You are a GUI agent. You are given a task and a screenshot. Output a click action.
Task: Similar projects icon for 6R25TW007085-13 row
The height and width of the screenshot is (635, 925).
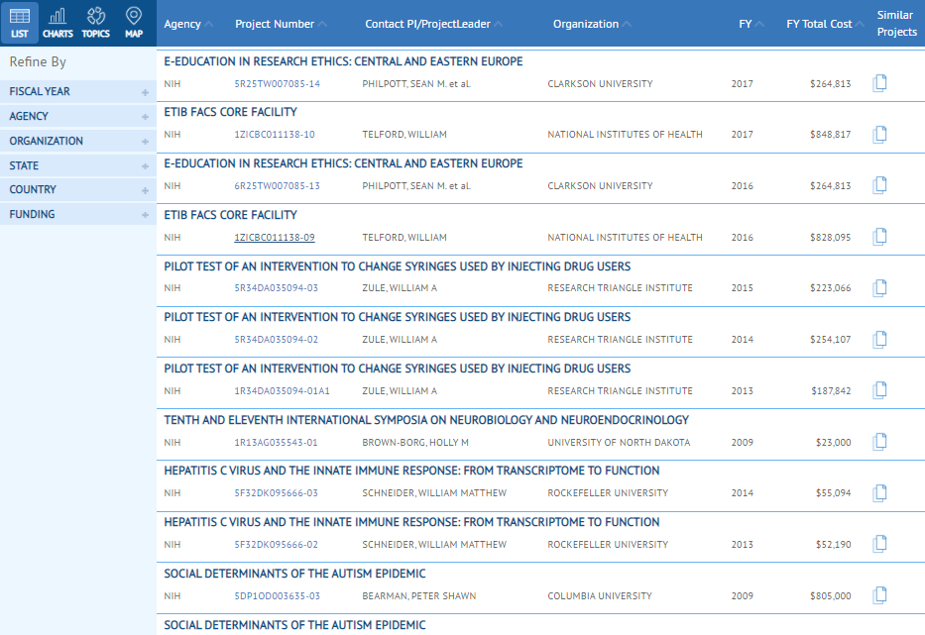879,185
